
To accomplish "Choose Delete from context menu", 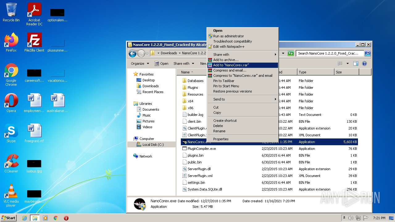I will coord(243,126).
